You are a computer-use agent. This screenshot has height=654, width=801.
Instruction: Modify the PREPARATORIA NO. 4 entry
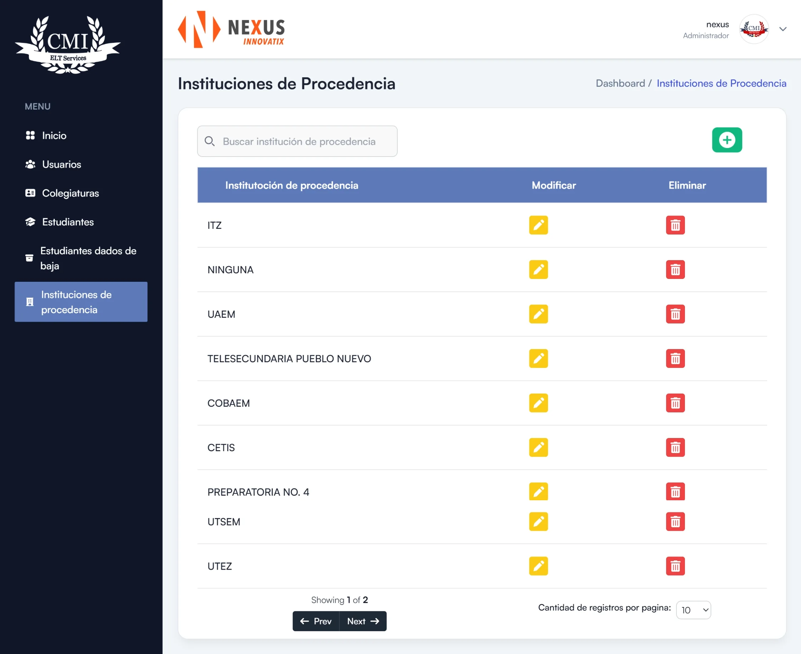click(x=538, y=492)
